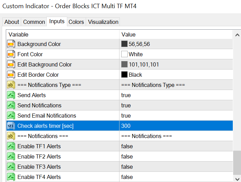241x182 pixels.
Task: Click the Font Color variable icon
Action: tap(11, 54)
